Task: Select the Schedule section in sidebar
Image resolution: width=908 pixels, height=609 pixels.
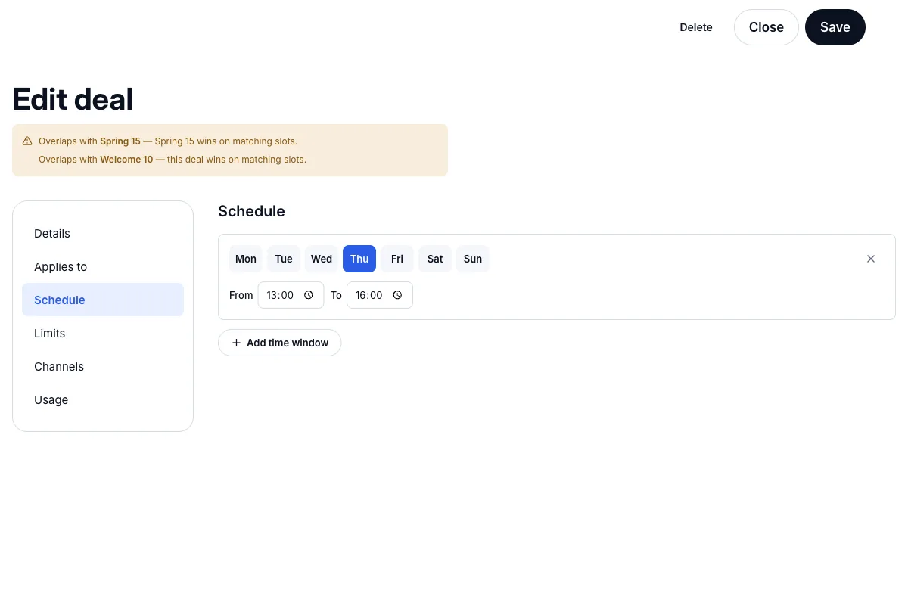Action: 103,300
